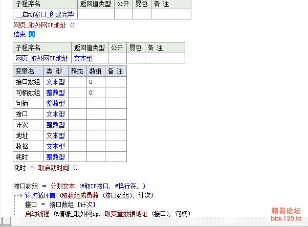The image size is (308, 227).
Task: Click the 耗时 = 取启动时间 () line
Action: coord(46,168)
